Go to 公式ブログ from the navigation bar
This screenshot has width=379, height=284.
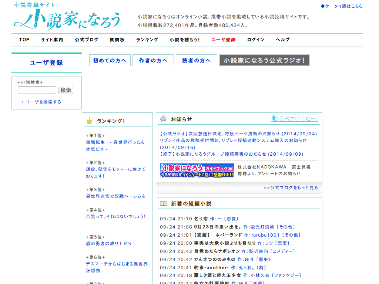tap(87, 40)
